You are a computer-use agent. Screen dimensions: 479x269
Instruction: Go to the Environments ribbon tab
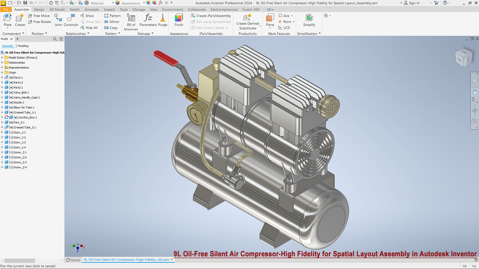point(173,9)
